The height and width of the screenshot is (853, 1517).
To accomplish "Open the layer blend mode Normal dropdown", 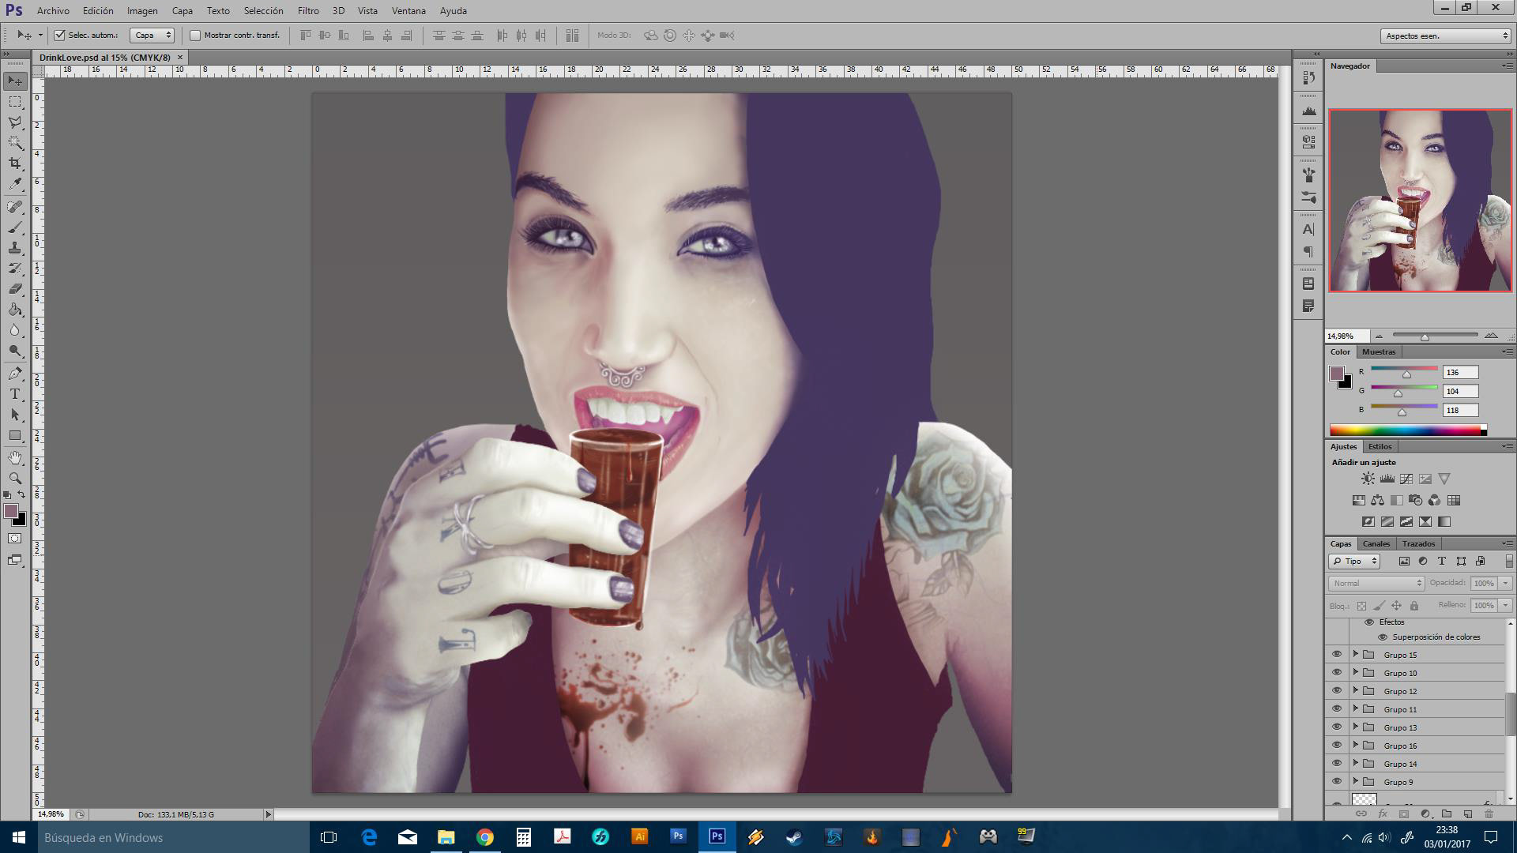I will point(1376,583).
